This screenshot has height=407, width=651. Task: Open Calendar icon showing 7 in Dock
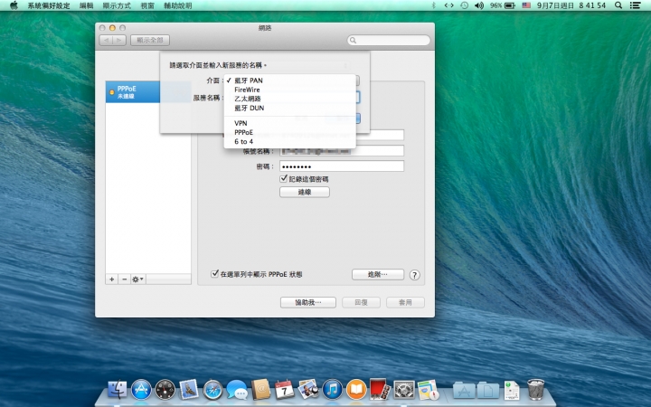[x=285, y=390]
